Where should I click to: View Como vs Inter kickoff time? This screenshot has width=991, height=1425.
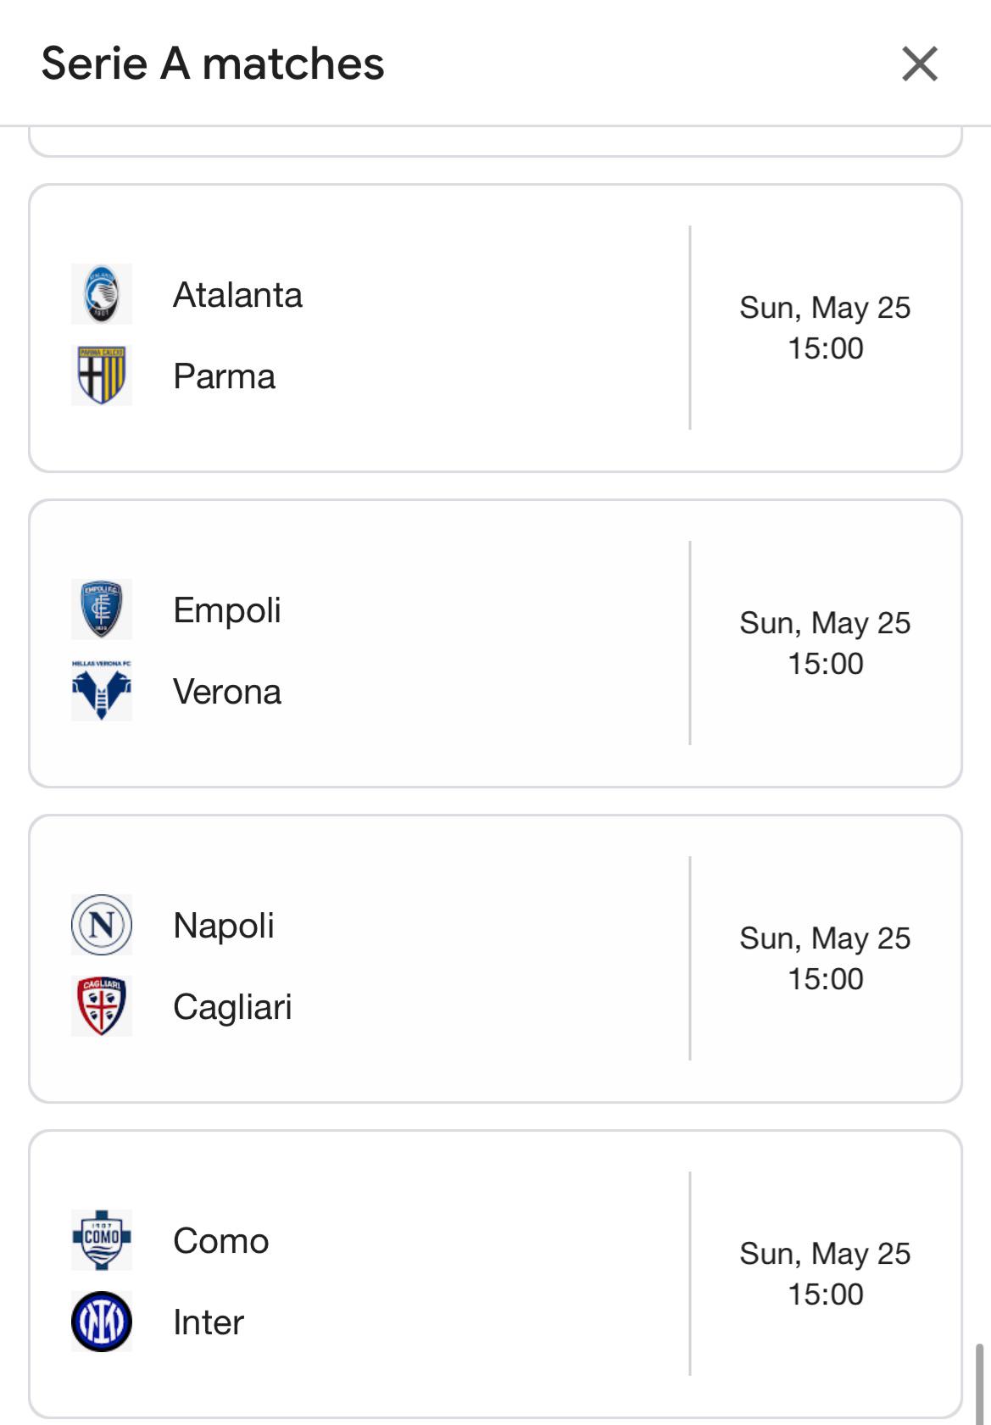click(x=826, y=1294)
